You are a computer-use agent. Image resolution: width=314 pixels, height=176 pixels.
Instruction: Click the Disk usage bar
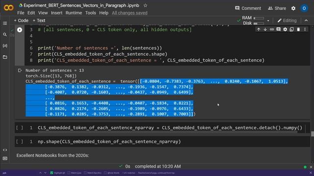click(259, 23)
